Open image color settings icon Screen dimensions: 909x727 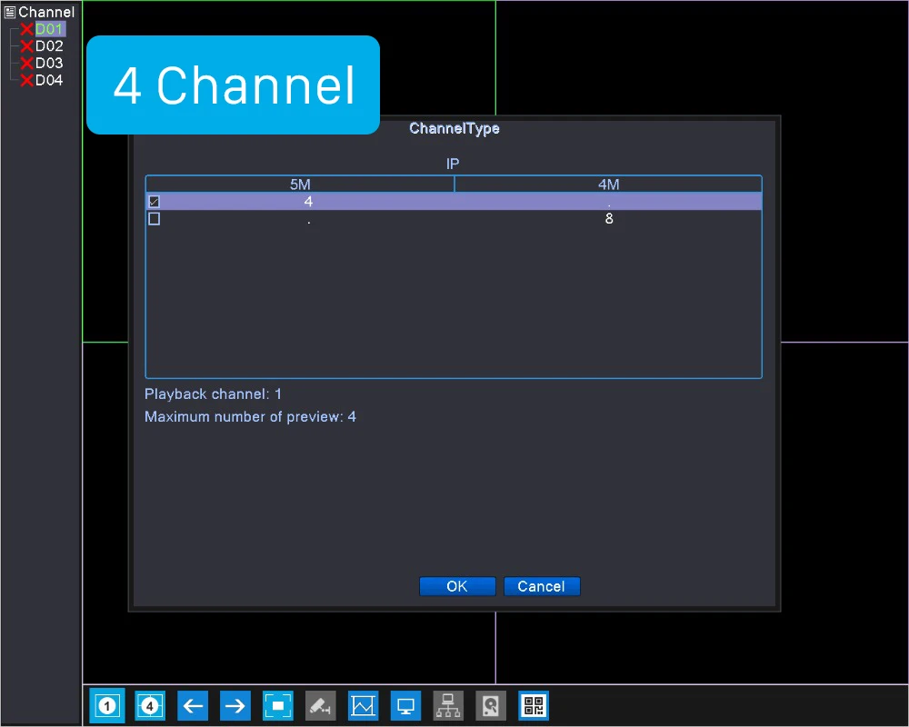[364, 705]
